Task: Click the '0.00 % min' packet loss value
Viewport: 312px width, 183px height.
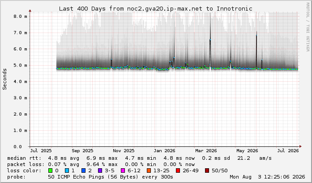Action: [141, 164]
